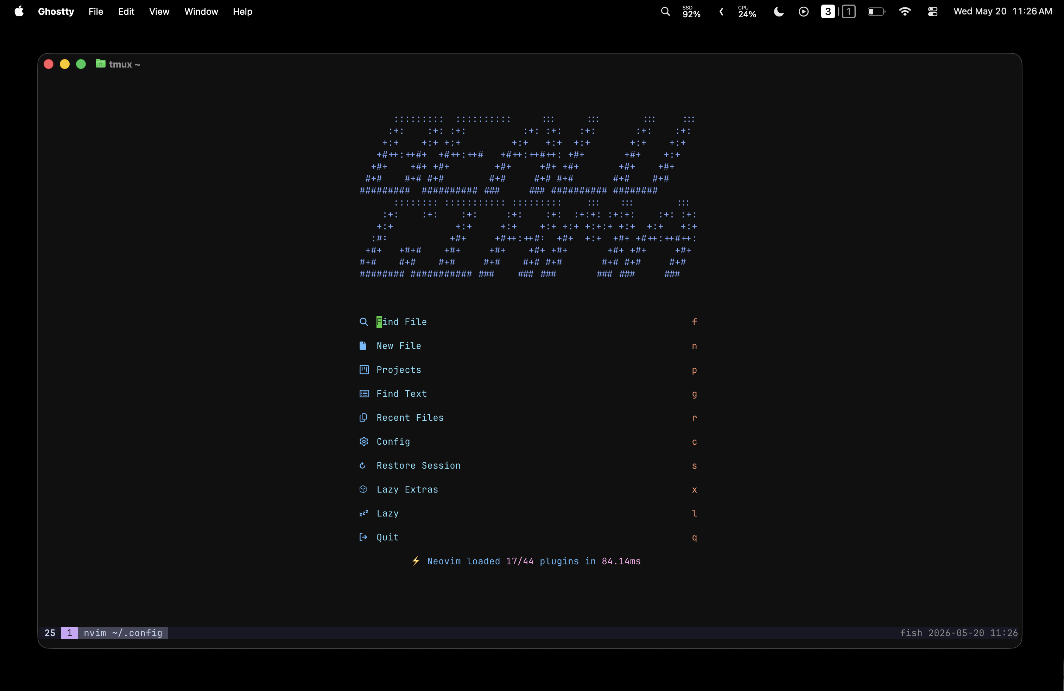Click the green folder icon in title bar

[x=101, y=63]
